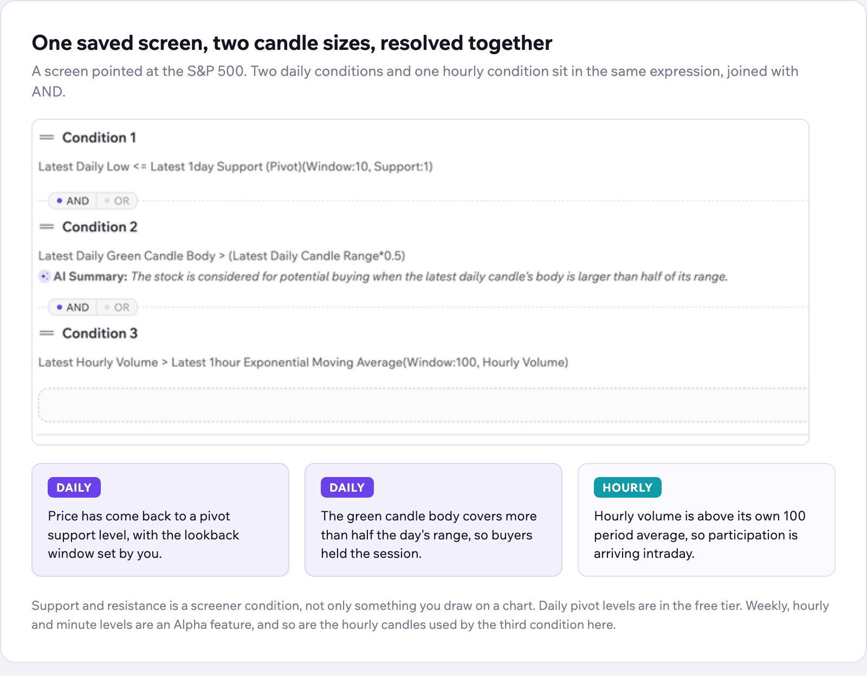Viewport: 867px width, 676px height.
Task: Click the hourly volume participation card
Action: tap(707, 520)
